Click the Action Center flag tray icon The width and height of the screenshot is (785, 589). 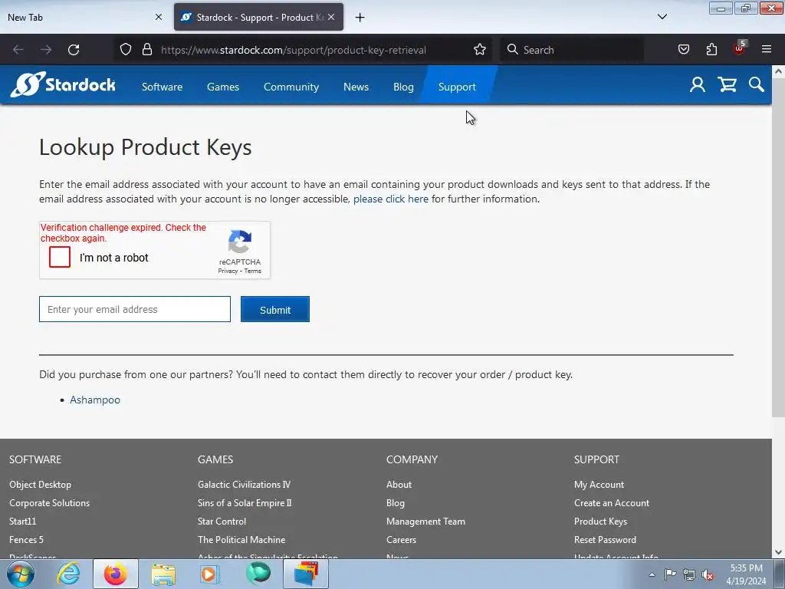pyautogui.click(x=670, y=574)
